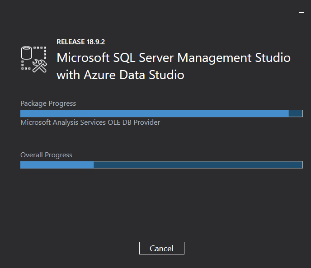The width and height of the screenshot is (311, 268).
Task: Click the RELEASE 18.9.2 version text
Action: pos(81,42)
